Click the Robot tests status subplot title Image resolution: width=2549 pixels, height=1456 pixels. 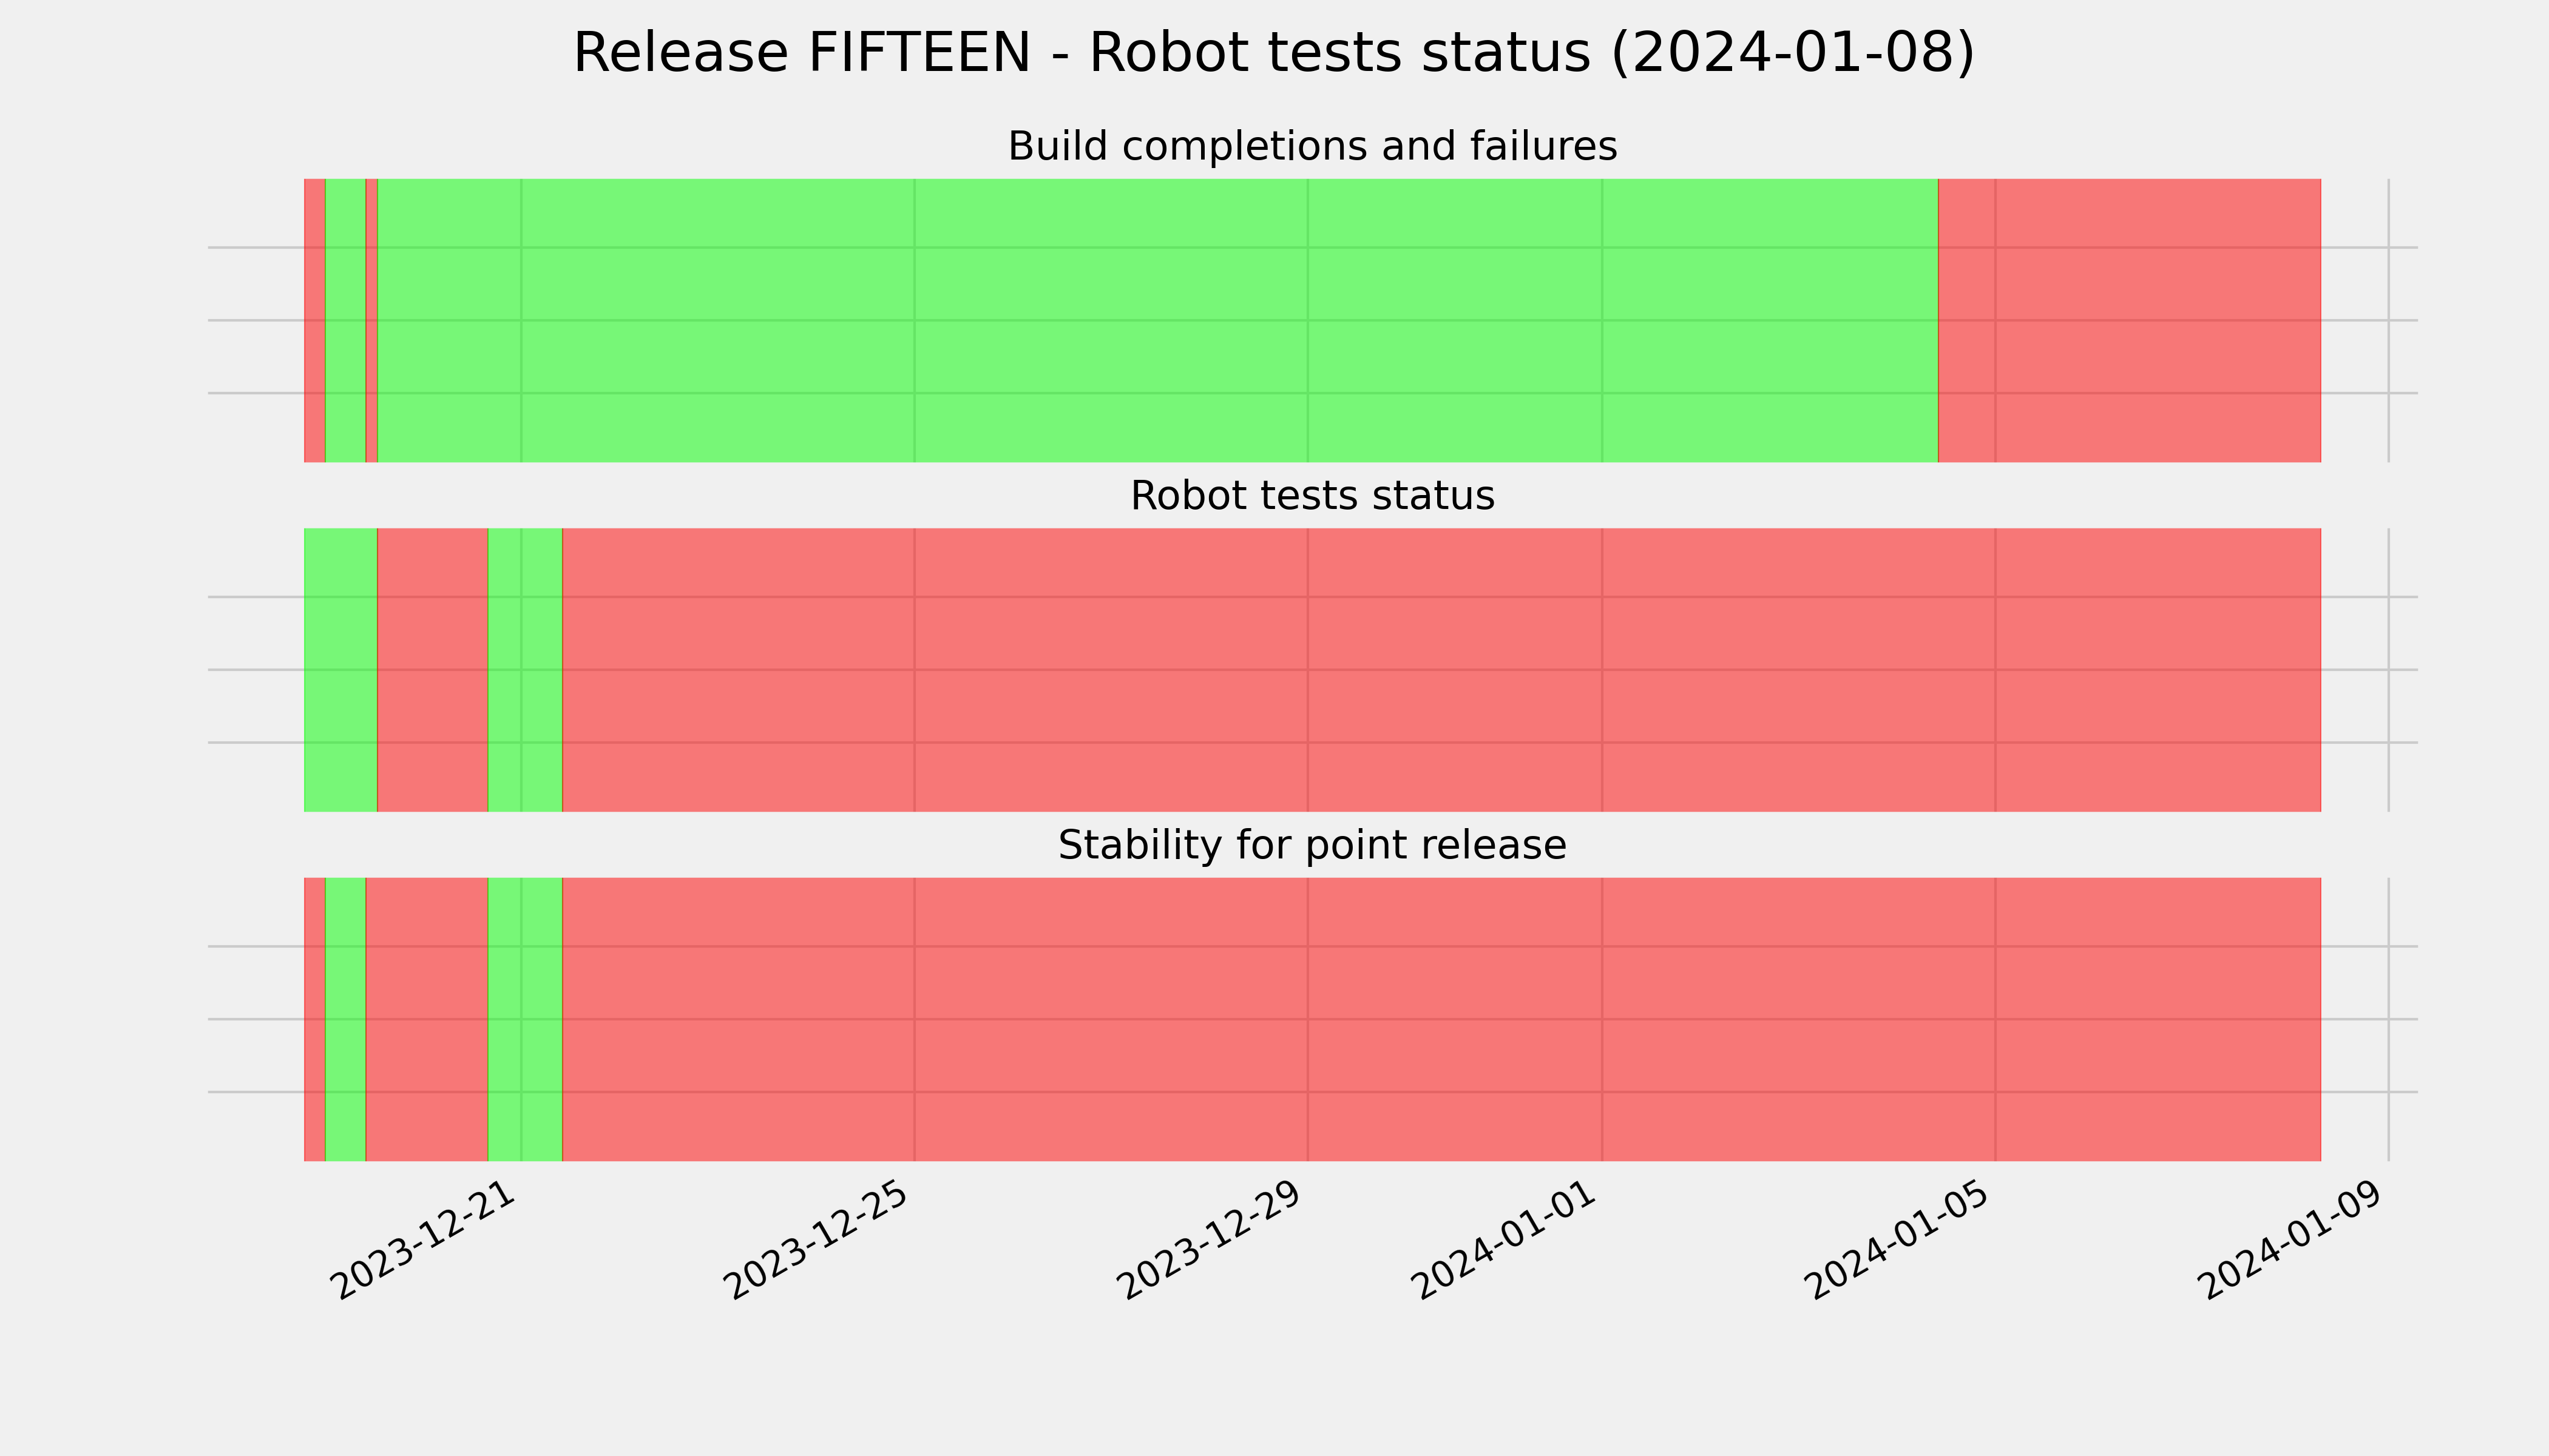(1312, 496)
